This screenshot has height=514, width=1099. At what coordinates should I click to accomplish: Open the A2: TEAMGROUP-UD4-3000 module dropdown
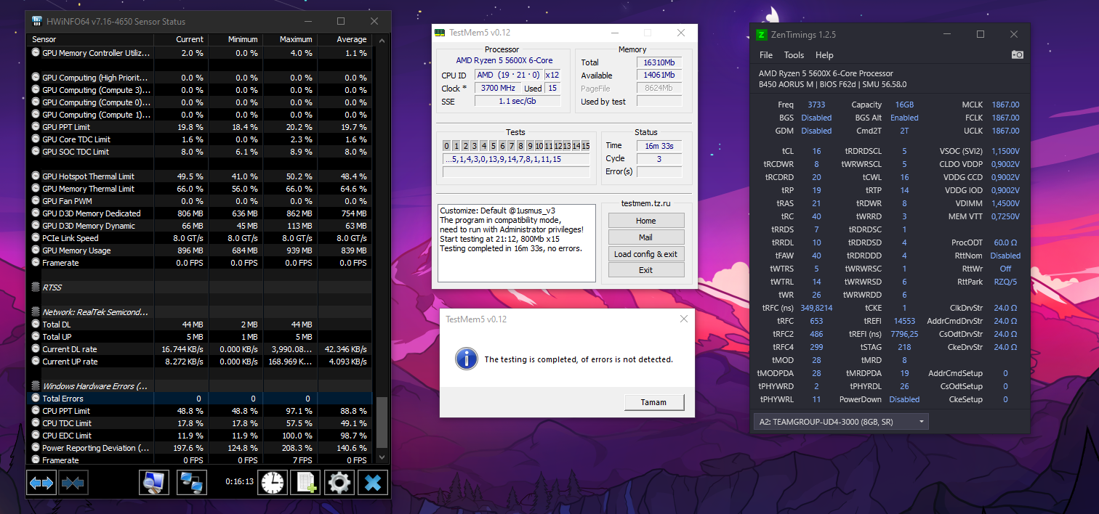[x=841, y=422]
